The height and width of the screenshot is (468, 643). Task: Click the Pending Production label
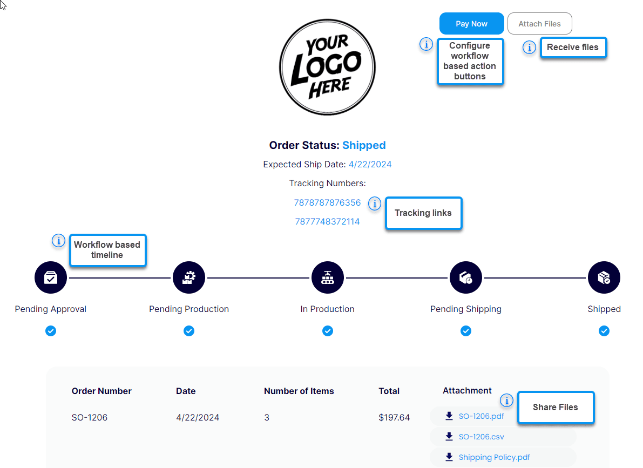tap(189, 309)
